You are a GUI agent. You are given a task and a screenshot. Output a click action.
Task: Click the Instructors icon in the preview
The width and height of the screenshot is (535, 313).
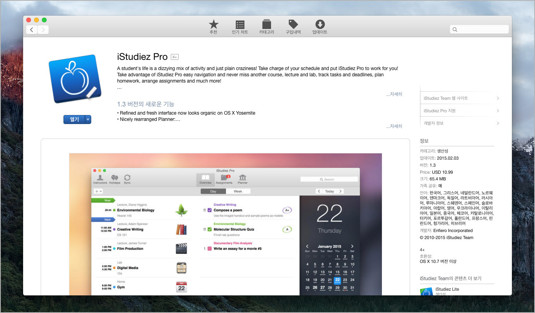[x=100, y=180]
